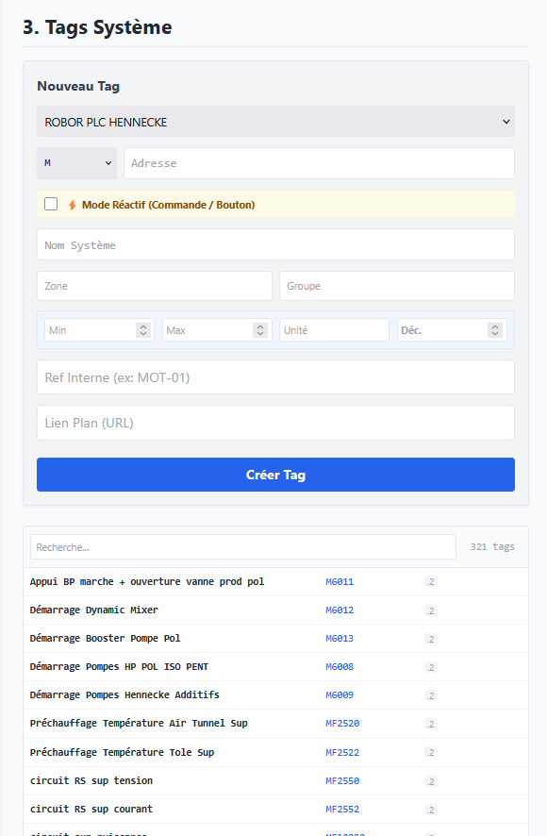Open address link MF2552
547x836 pixels.
pyautogui.click(x=342, y=809)
